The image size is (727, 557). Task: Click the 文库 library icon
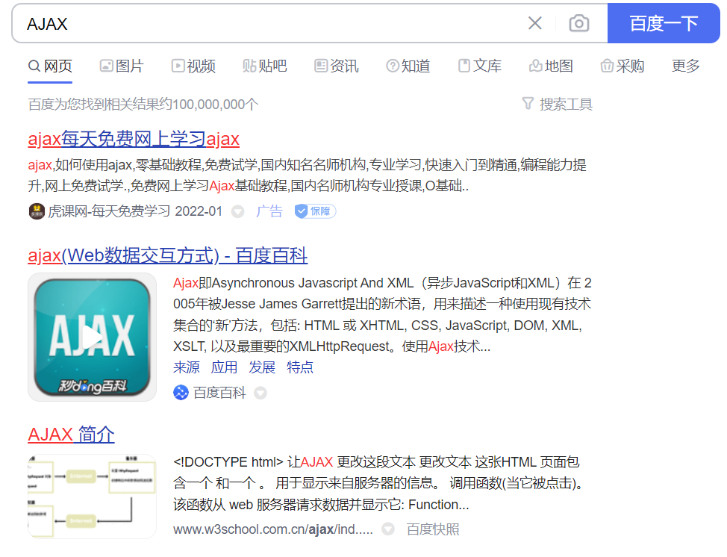tap(463, 66)
